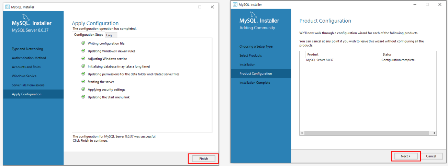448x166 pixels.
Task: Click Updating permissions for the data folder text
Action: (x=133, y=74)
